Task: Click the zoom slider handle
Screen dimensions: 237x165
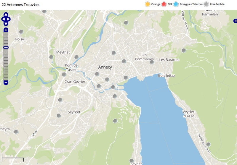Action: (x=6, y=48)
